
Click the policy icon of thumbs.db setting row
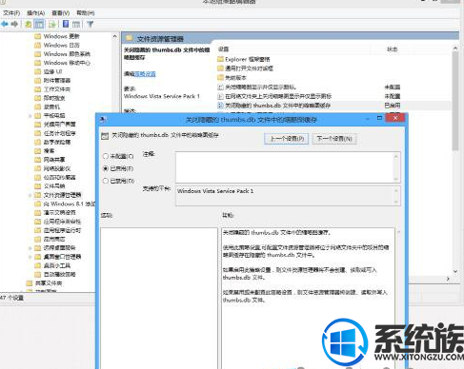coord(220,106)
